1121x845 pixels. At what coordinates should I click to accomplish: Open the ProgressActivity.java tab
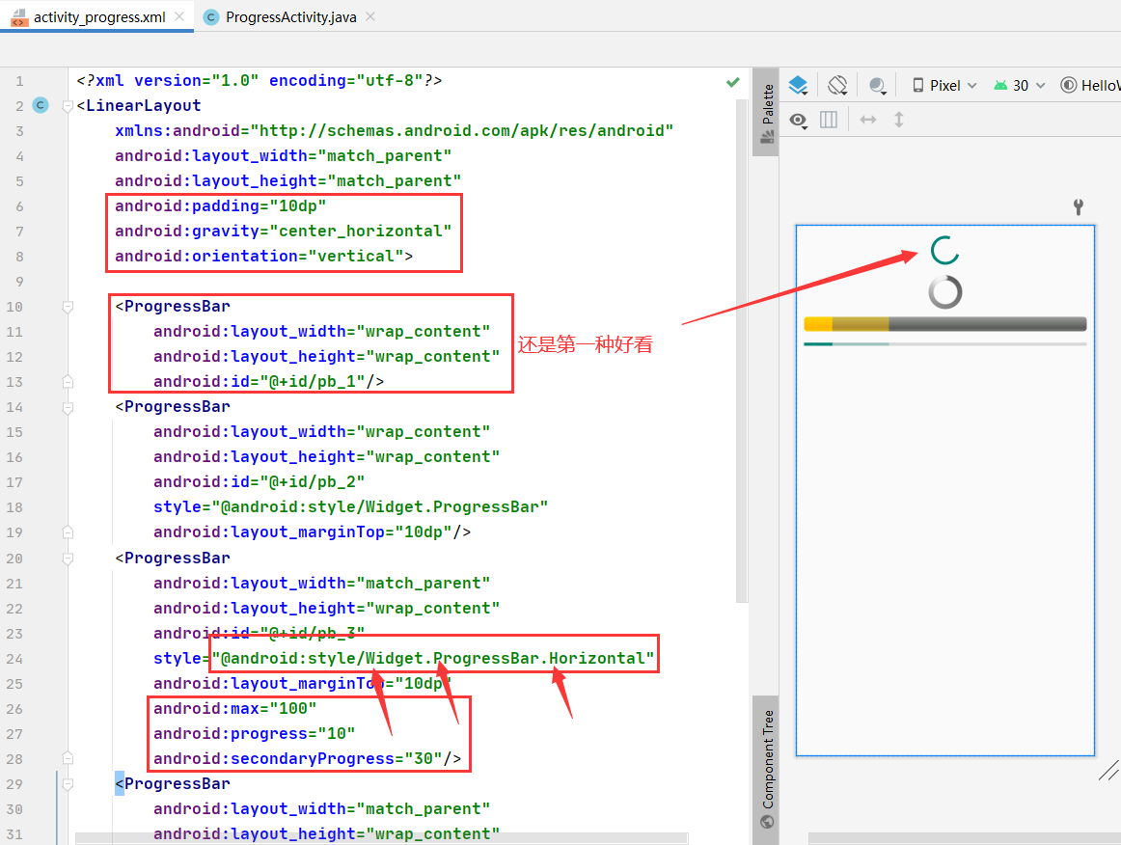[290, 17]
